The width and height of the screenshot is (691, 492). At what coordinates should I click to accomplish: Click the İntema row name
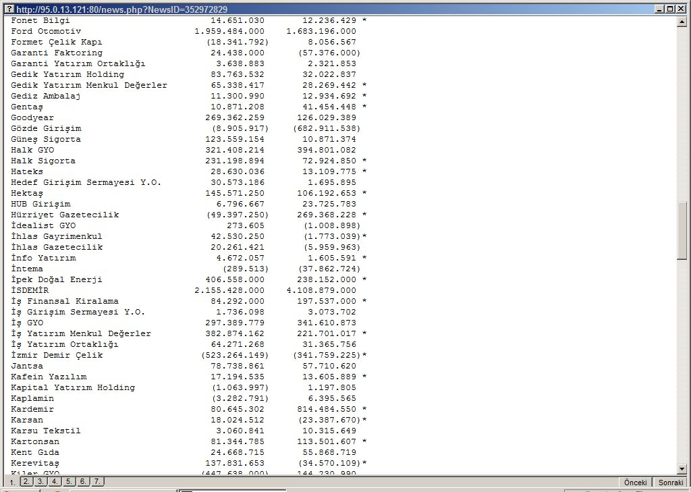tap(27, 269)
